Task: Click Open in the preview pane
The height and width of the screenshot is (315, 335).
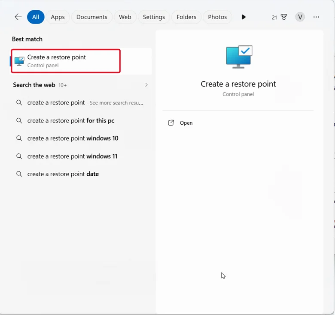Action: [186, 123]
